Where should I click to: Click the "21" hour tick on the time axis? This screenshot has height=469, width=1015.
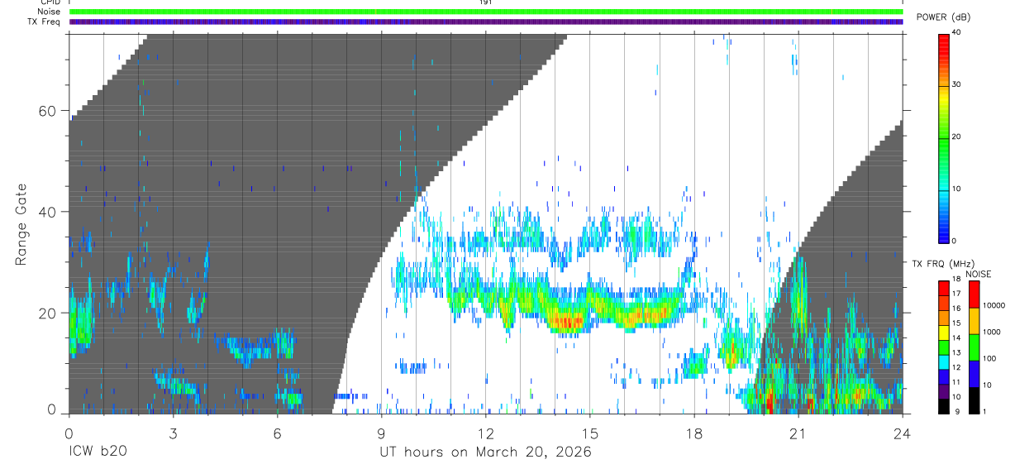(798, 433)
